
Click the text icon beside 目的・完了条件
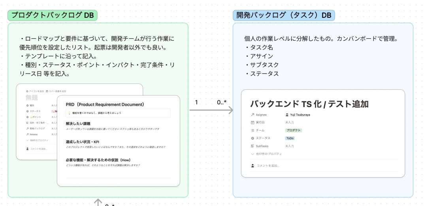click(27, 123)
